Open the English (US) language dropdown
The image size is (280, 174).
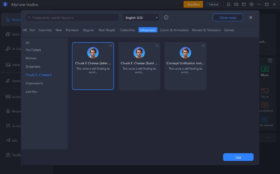coord(141,18)
